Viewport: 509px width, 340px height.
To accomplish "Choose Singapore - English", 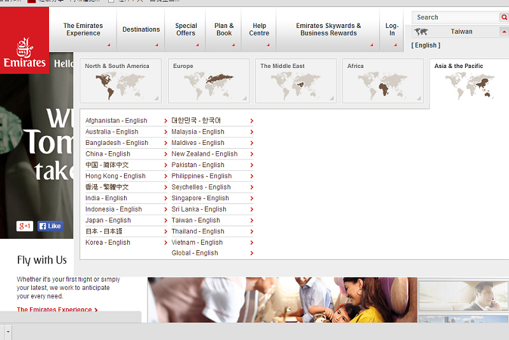I will pos(200,198).
